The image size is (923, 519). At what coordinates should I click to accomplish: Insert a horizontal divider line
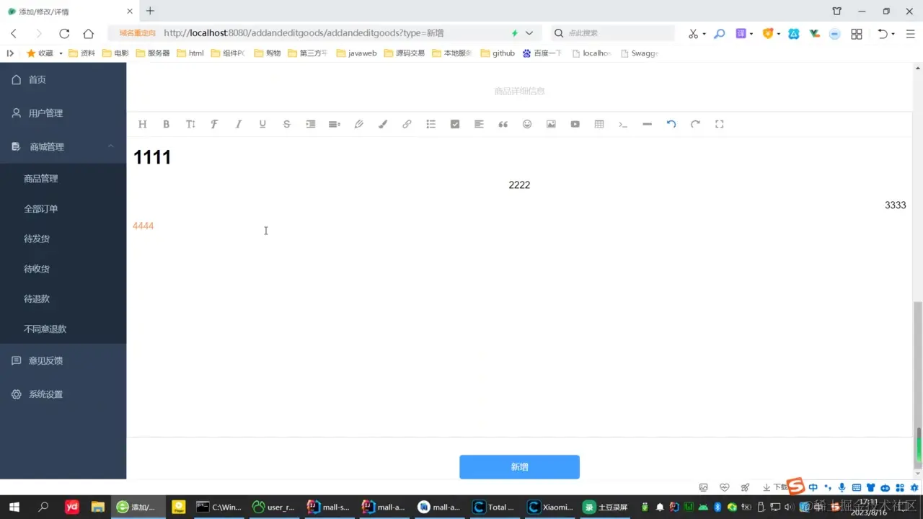pyautogui.click(x=648, y=124)
